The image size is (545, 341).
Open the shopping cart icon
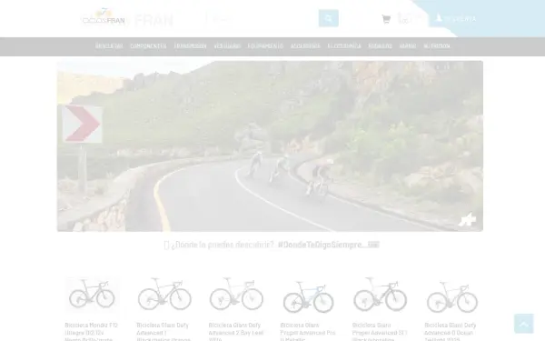[386, 19]
